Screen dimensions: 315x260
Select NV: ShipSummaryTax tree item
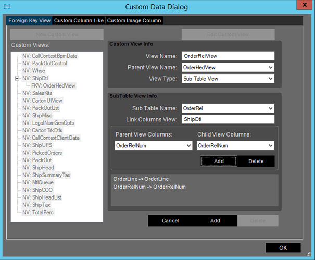click(46, 175)
